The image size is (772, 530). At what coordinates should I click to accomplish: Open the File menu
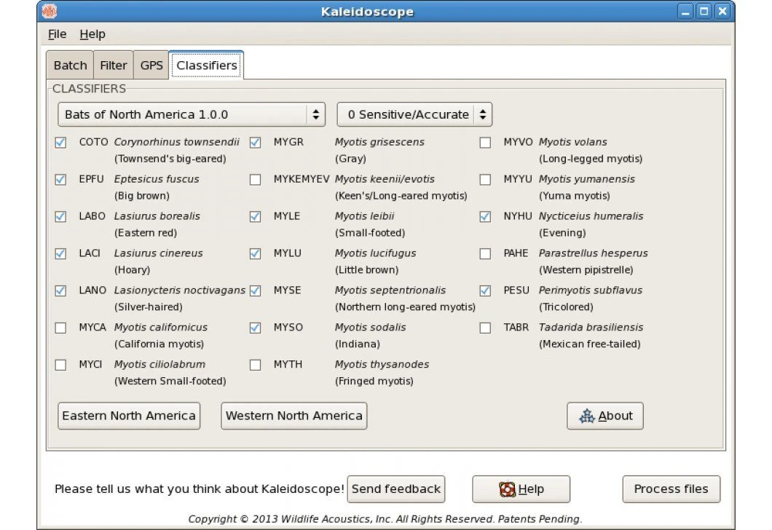point(56,33)
